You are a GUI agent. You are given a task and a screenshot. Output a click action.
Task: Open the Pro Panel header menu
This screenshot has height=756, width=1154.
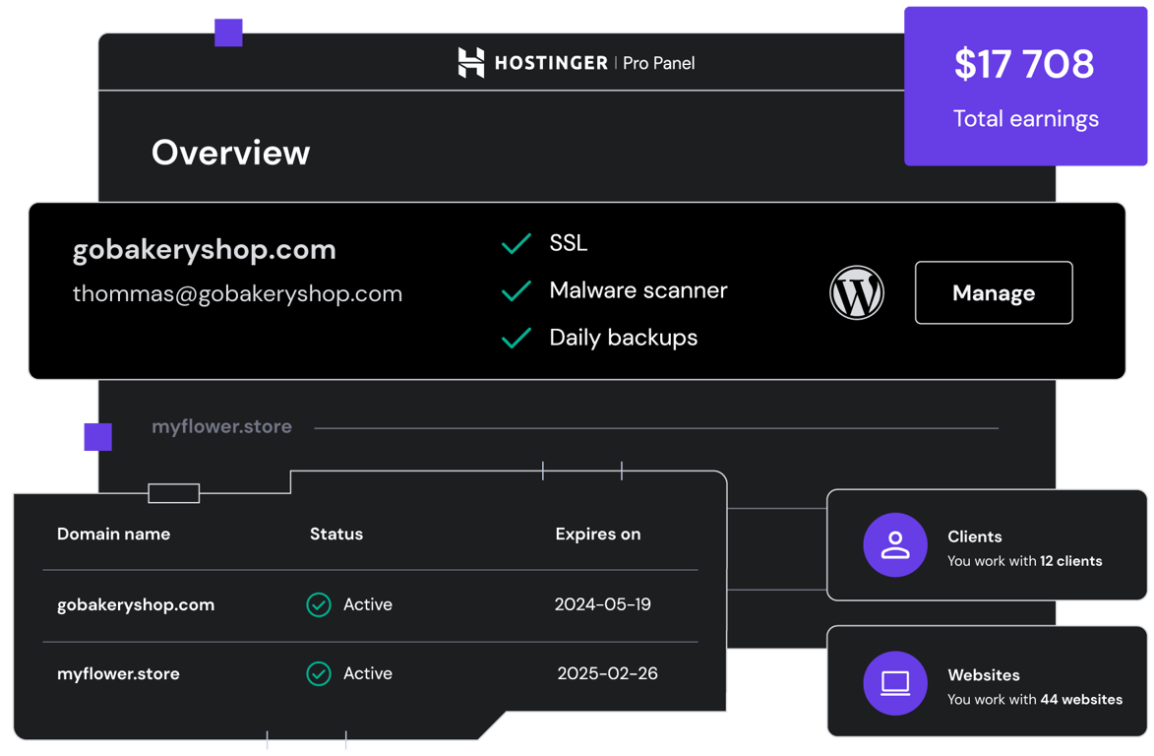point(657,62)
